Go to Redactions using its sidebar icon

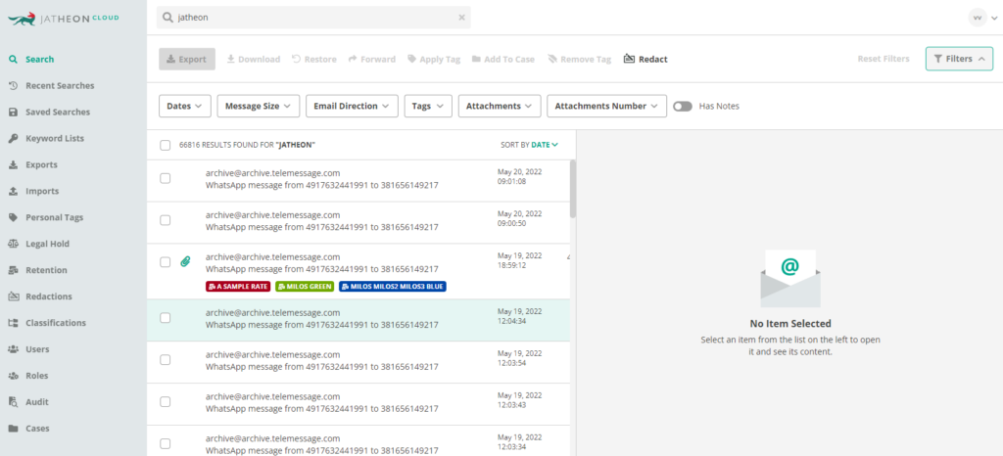pyautogui.click(x=13, y=296)
